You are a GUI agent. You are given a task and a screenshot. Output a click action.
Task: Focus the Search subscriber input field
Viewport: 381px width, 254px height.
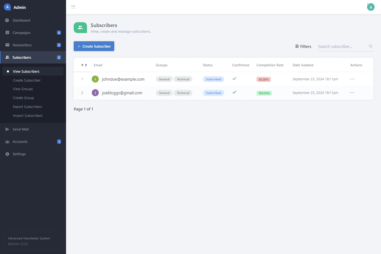click(342, 46)
